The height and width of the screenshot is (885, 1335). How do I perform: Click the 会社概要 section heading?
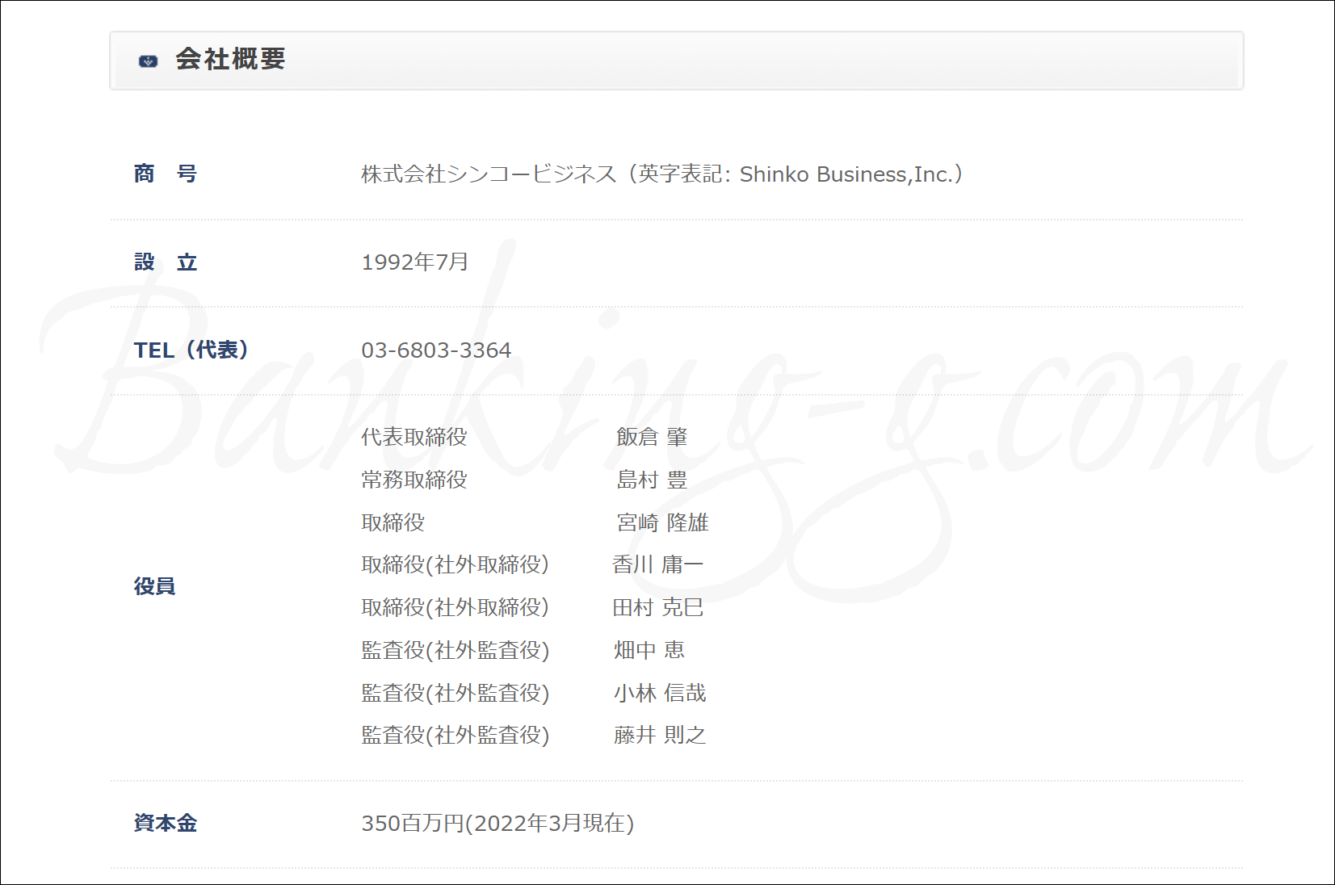click(x=230, y=60)
